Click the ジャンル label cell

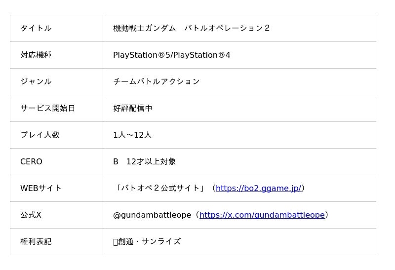point(36,82)
